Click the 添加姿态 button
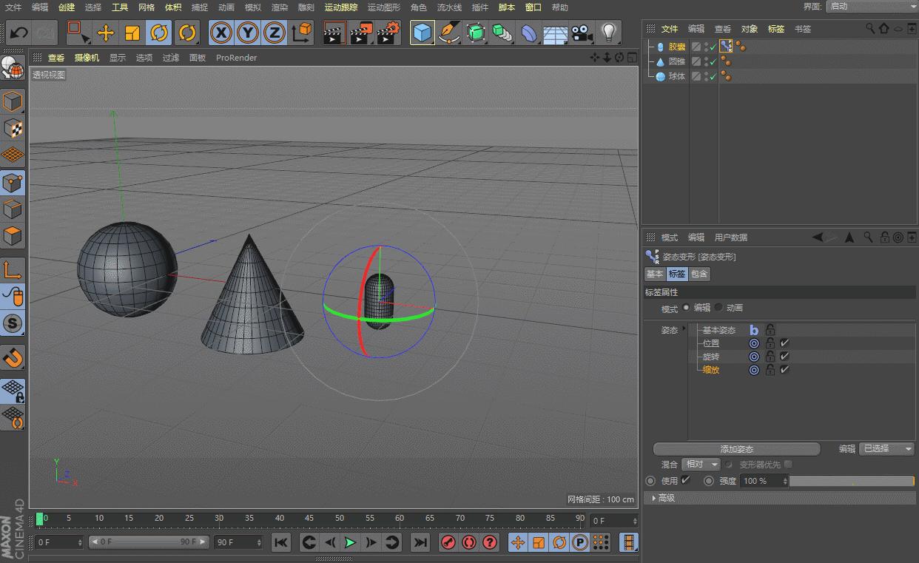This screenshot has width=919, height=563. tap(735, 448)
